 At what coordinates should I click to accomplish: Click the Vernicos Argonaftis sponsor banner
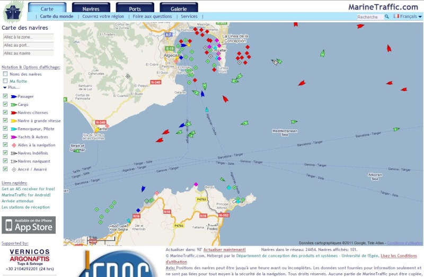(30, 260)
